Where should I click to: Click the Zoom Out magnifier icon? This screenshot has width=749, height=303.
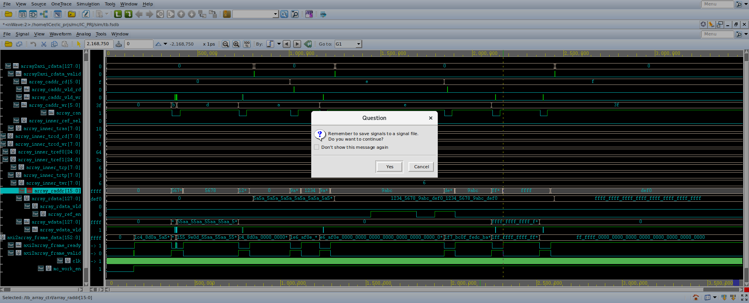tap(225, 44)
